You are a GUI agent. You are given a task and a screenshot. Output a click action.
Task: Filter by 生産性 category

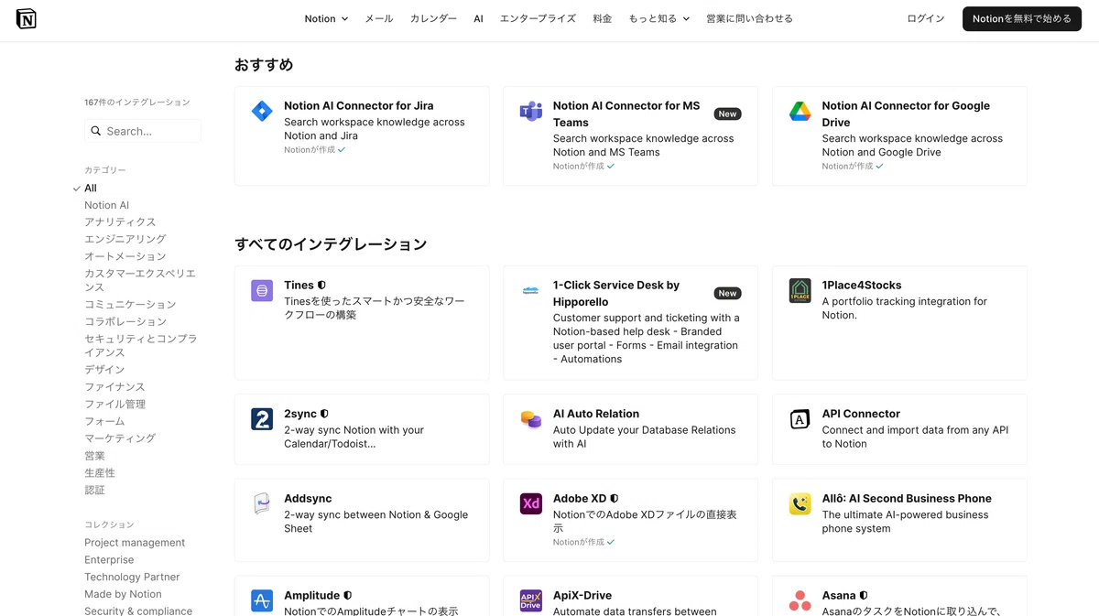click(x=100, y=473)
